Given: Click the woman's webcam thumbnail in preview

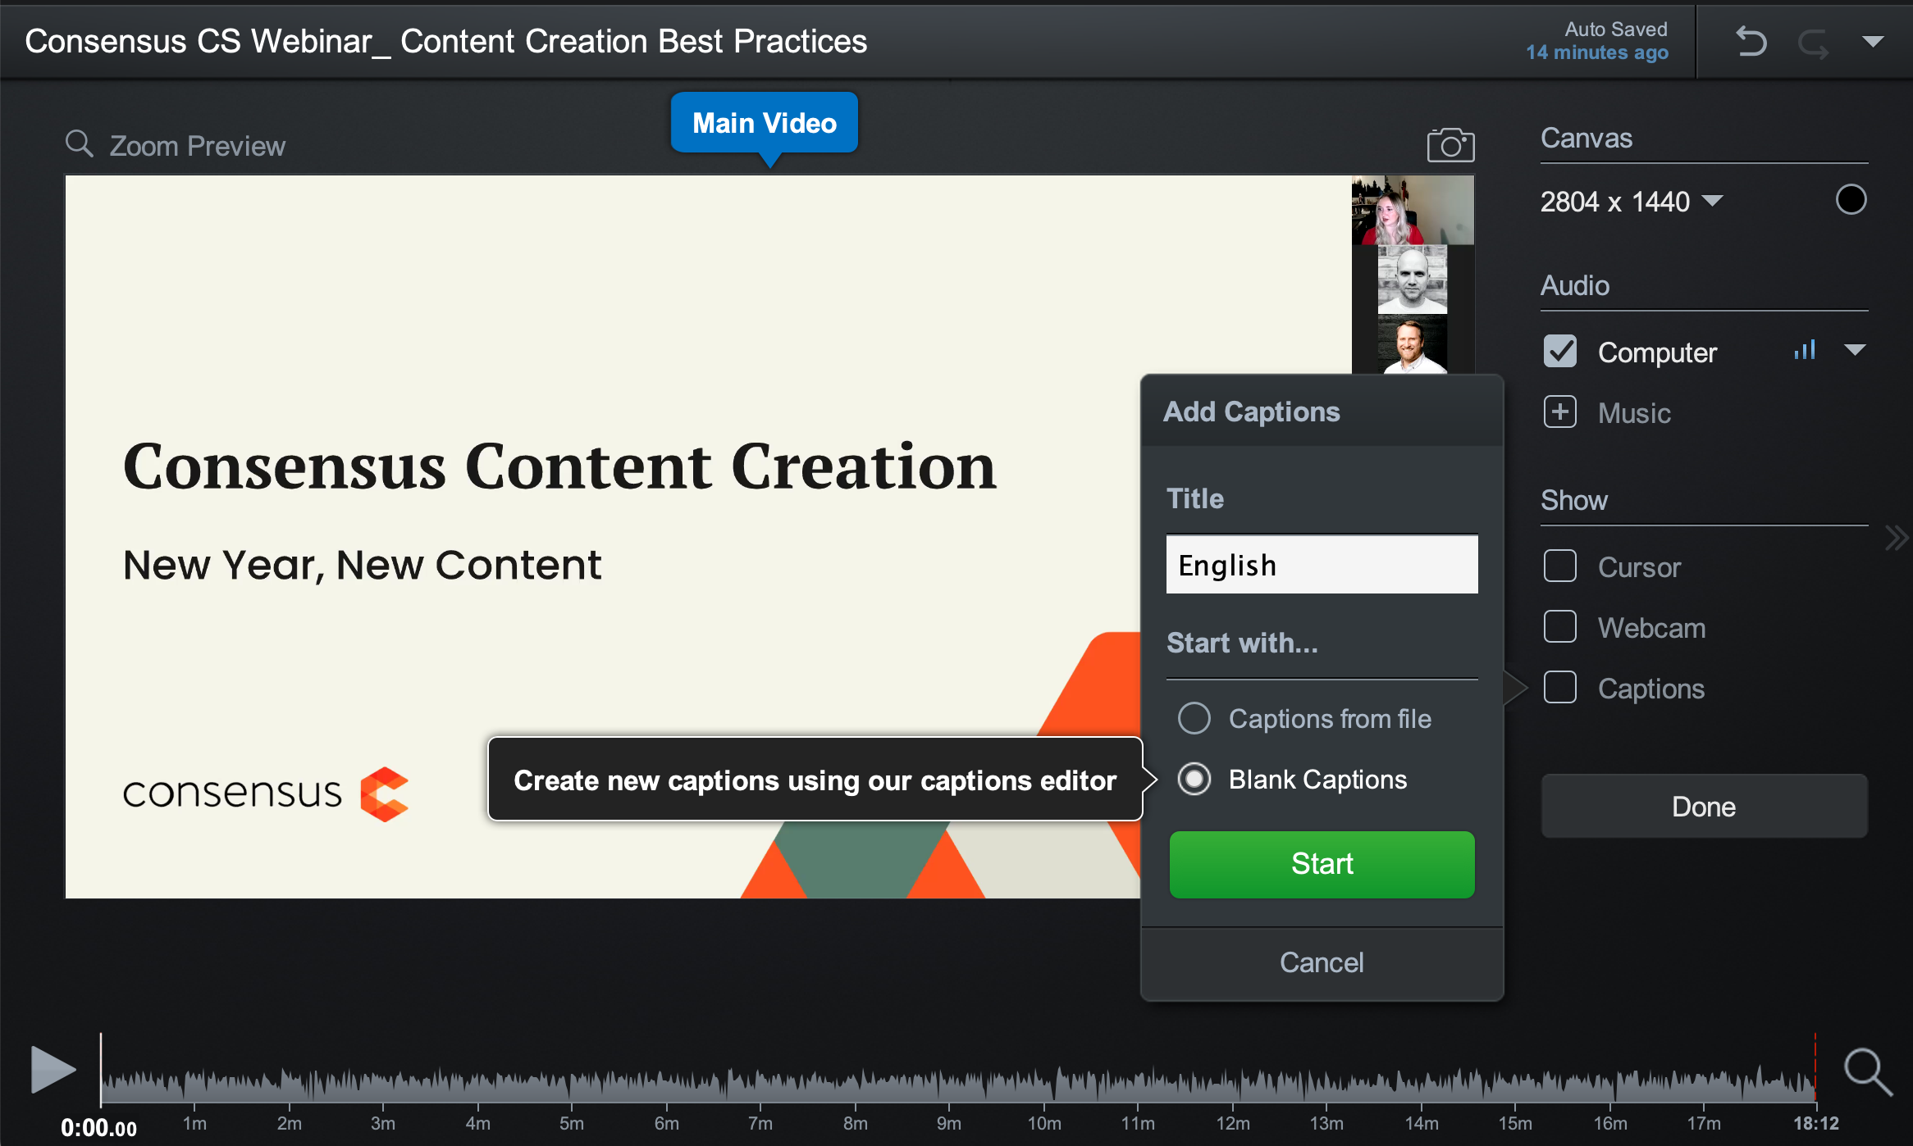Looking at the screenshot, I should pos(1413,211).
